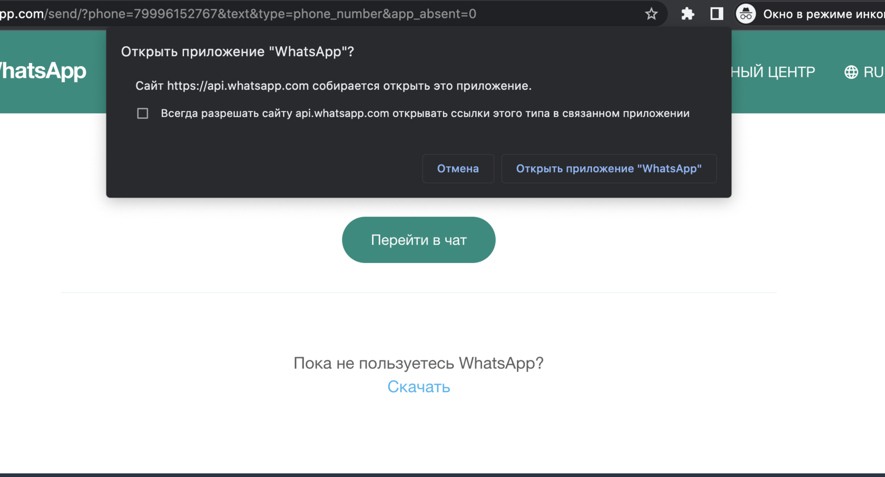Click "Открыть приложение WhatsApp" button
885x477 pixels.
pyautogui.click(x=608, y=169)
